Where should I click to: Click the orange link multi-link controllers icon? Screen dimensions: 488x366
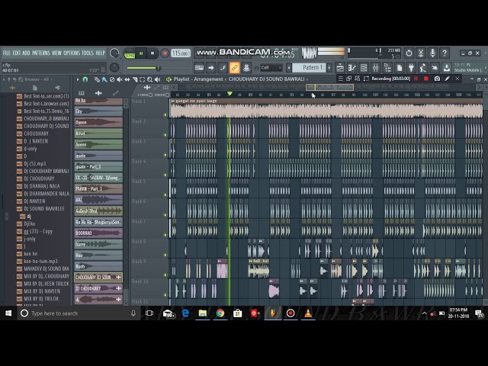point(234,68)
